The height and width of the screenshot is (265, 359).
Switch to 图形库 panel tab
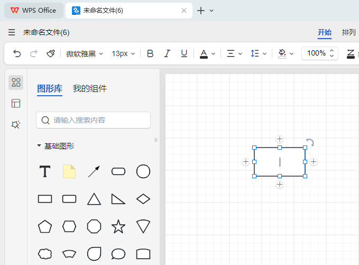pyautogui.click(x=50, y=89)
